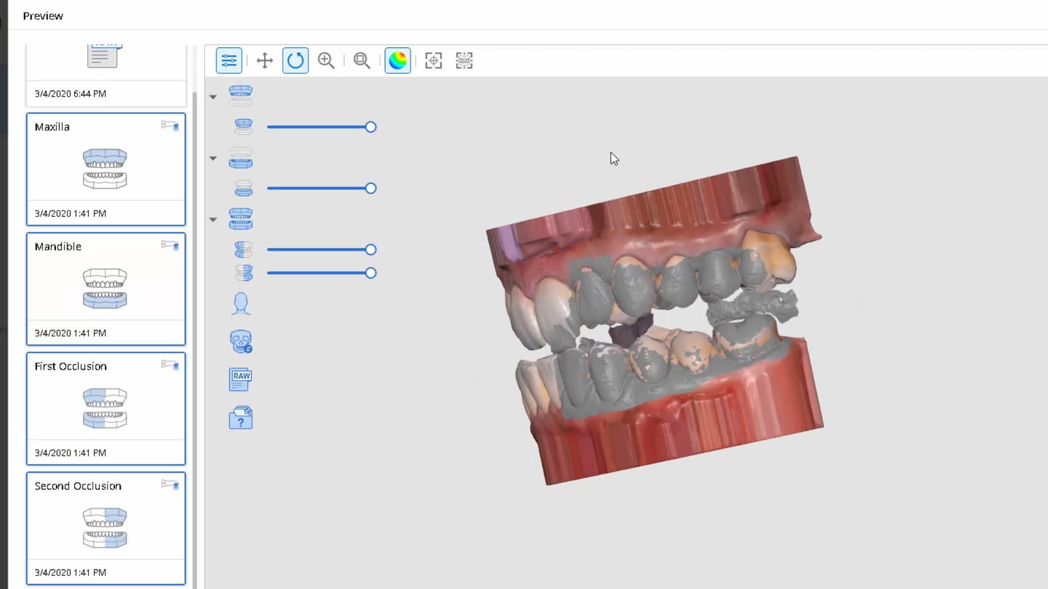Open the unknown files folder icon
Viewport: 1048px width, 589px height.
tap(241, 417)
